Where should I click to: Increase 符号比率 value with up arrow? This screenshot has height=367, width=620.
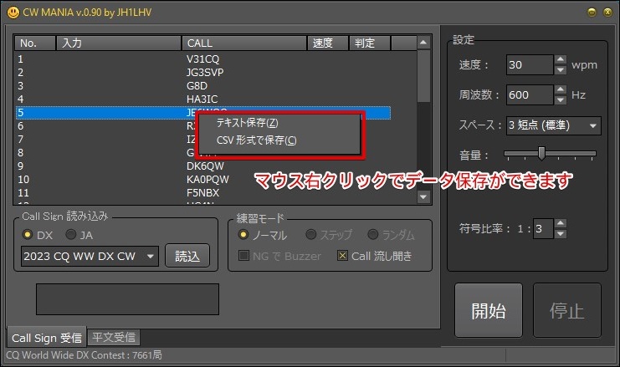point(561,223)
